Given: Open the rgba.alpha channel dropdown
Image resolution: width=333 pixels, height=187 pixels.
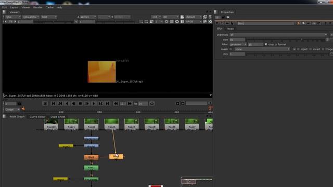Looking at the screenshot, I should click(x=31, y=17).
